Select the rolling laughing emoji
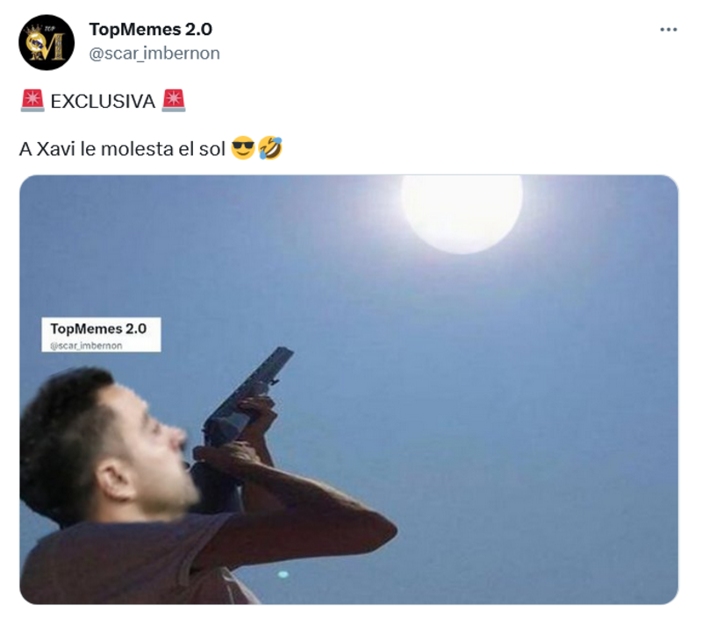The image size is (702, 618). click(270, 149)
